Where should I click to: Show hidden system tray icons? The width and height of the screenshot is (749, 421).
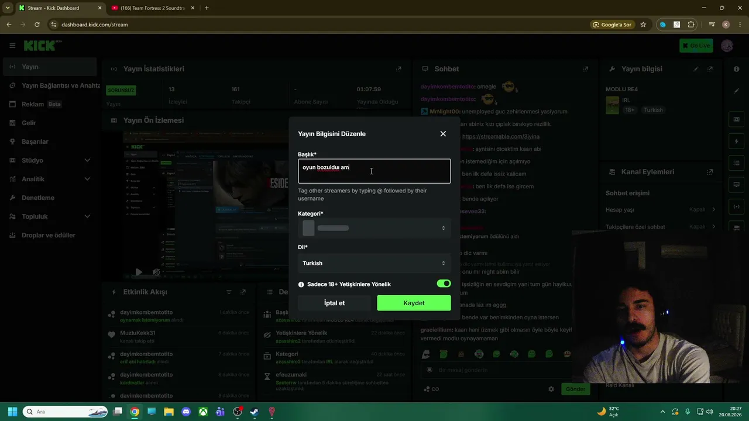coord(662,412)
